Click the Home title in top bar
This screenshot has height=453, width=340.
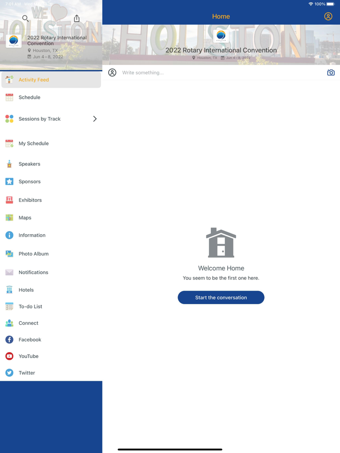pos(221,16)
